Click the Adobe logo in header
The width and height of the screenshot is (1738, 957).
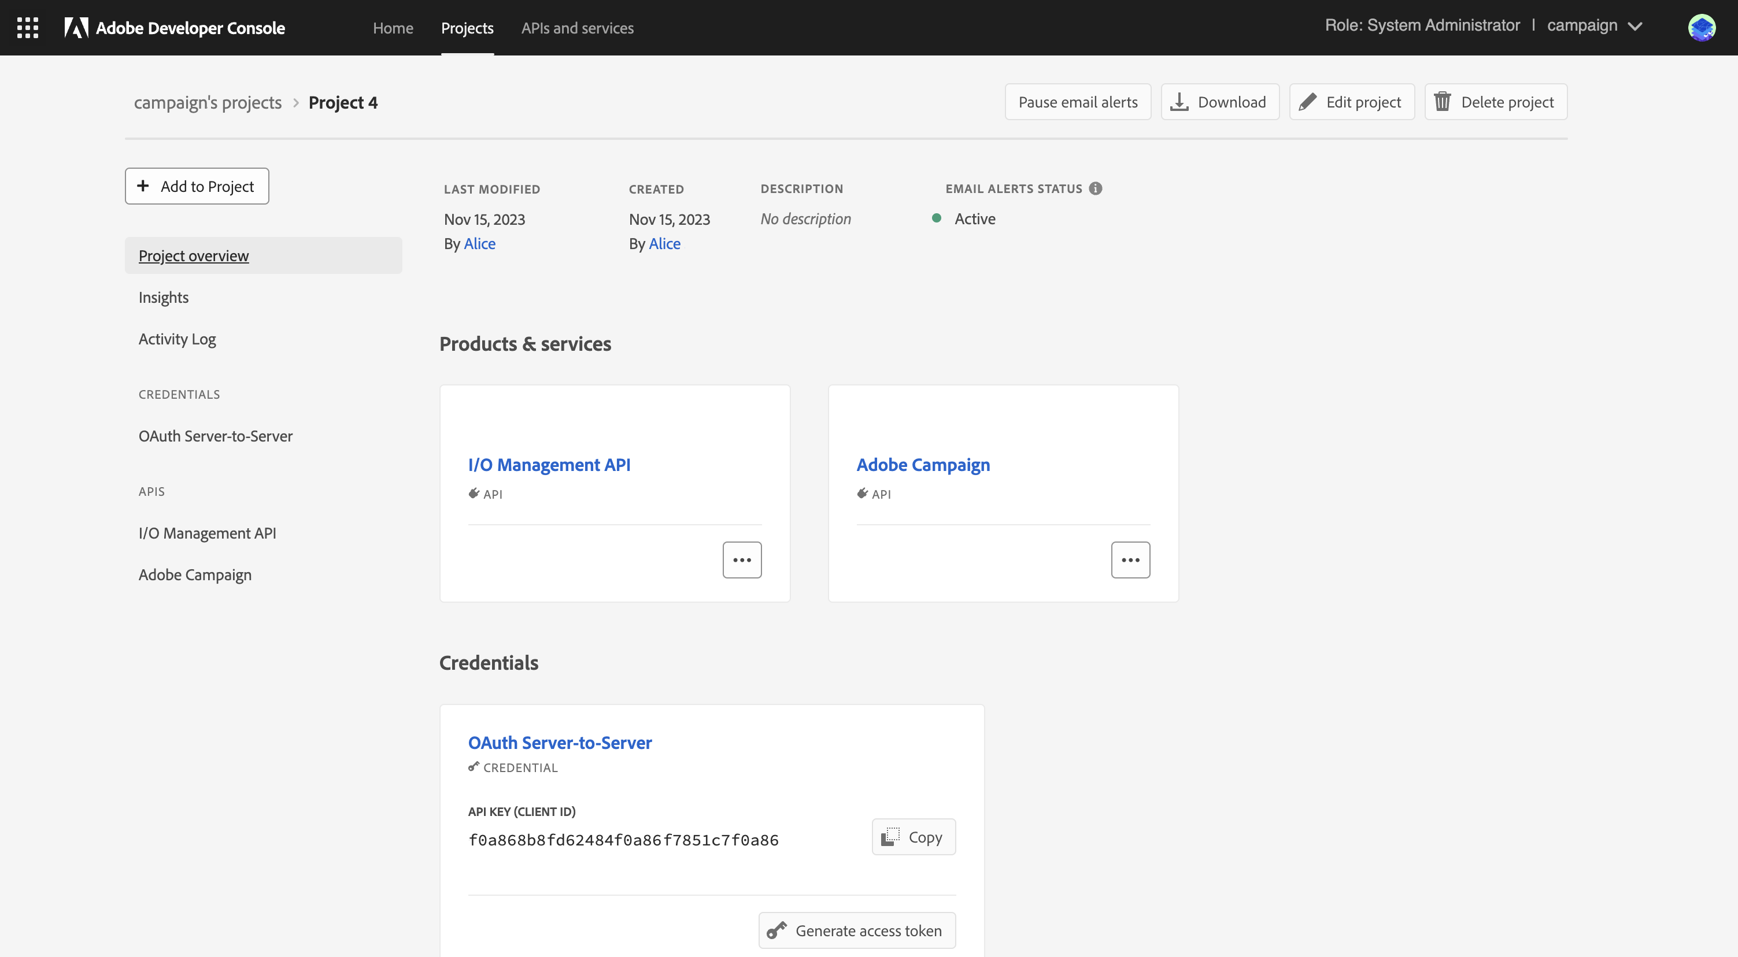[x=76, y=28]
